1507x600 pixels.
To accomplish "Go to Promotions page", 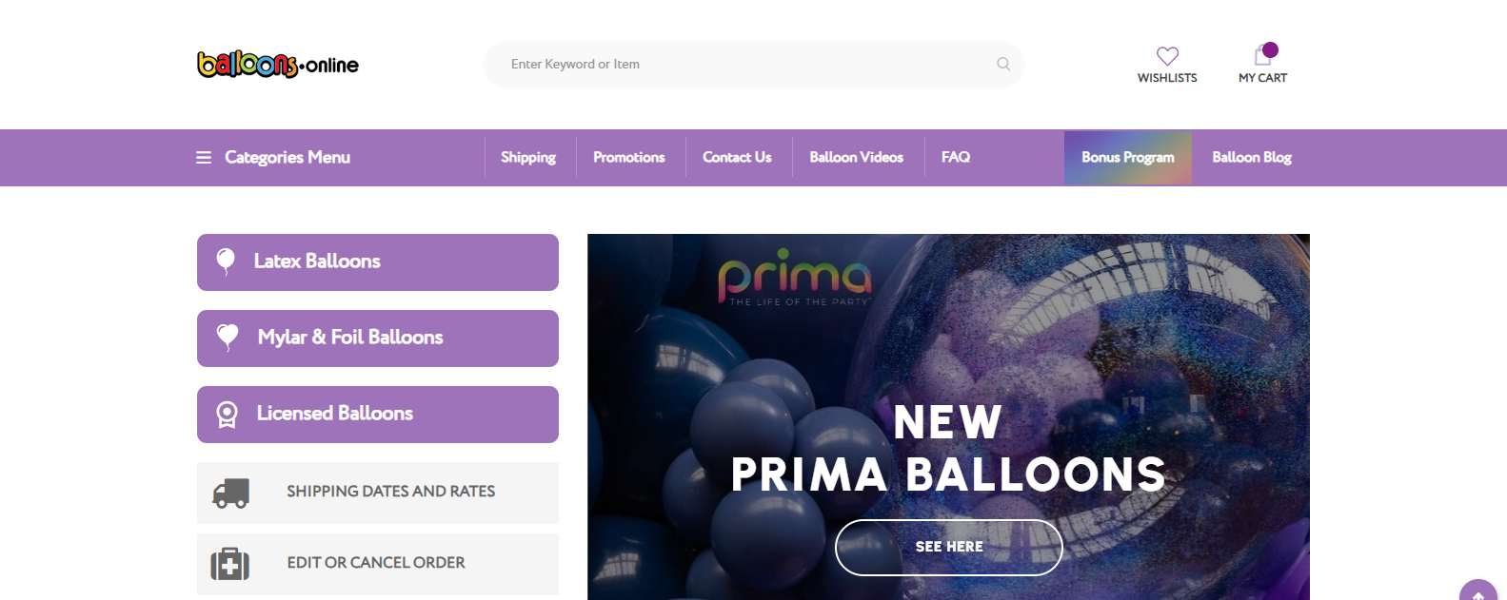I will click(629, 158).
